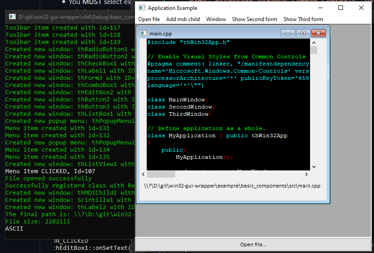Click the Application Example title bar icon
Image resolution: width=374 pixels, height=253 pixels.
(142, 8)
